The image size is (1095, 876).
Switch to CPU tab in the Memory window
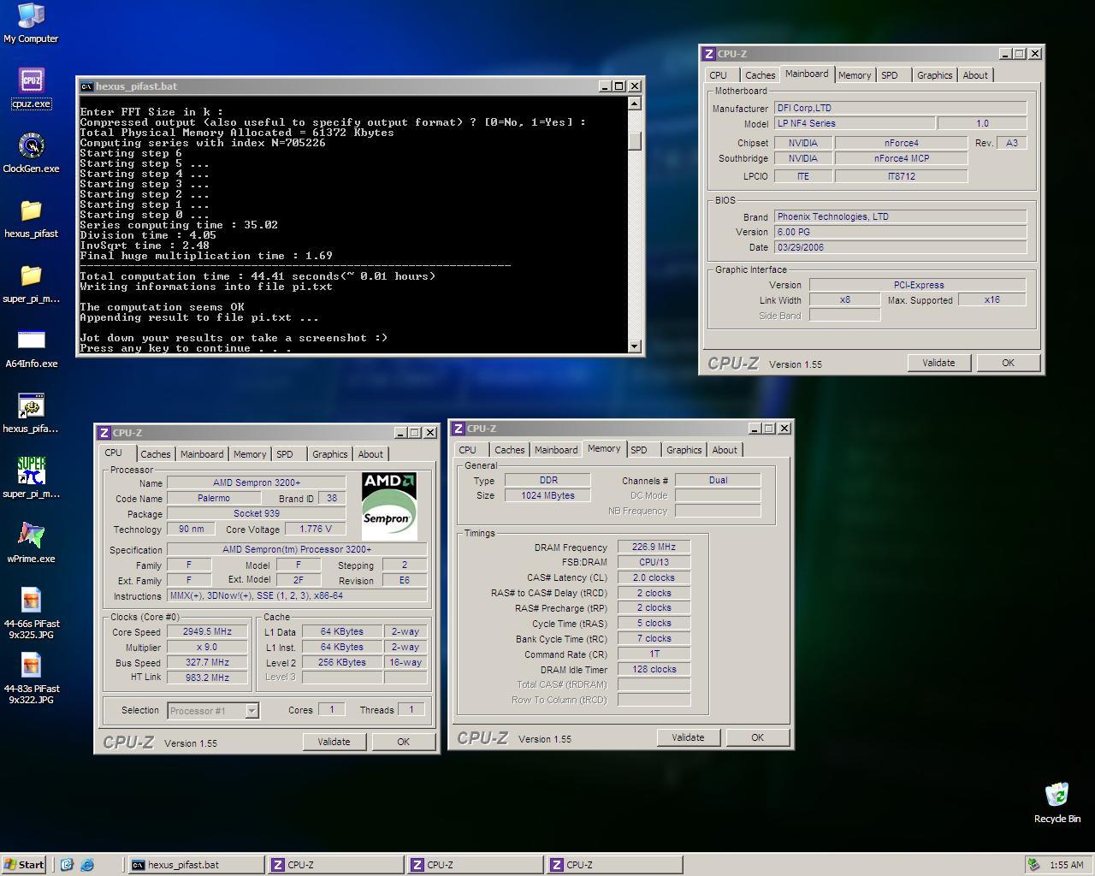click(467, 450)
